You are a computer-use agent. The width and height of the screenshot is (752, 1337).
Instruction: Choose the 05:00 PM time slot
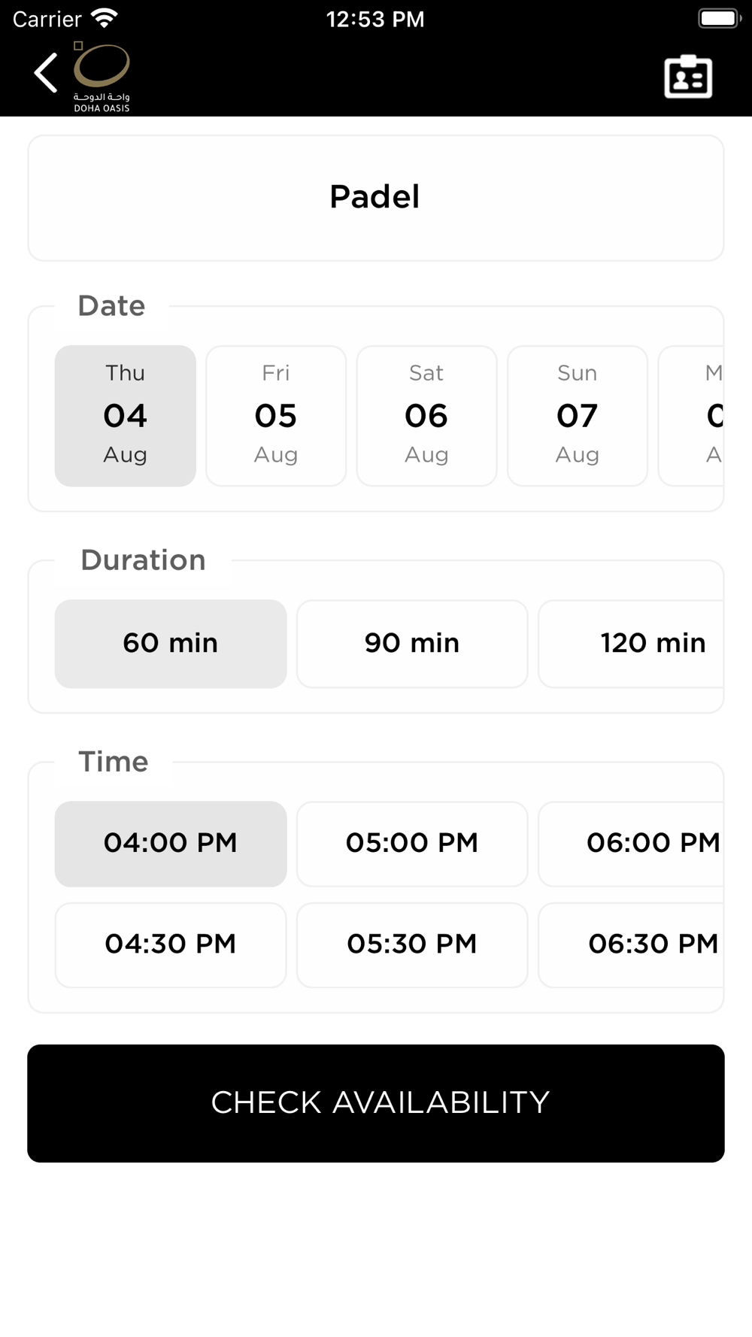point(412,844)
